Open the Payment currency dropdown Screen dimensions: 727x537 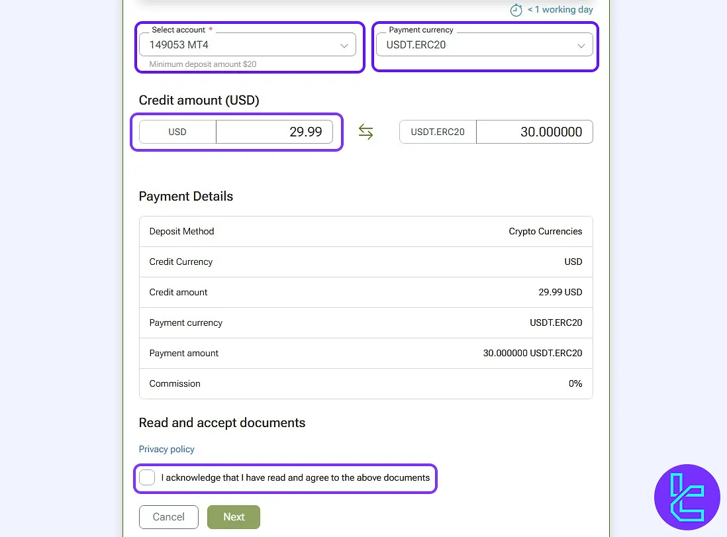485,45
